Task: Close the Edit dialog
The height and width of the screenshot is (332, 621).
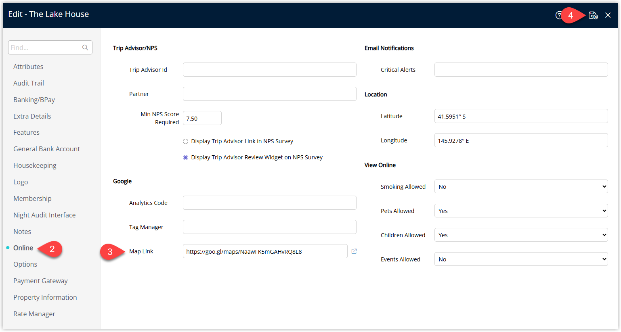Action: (608, 15)
